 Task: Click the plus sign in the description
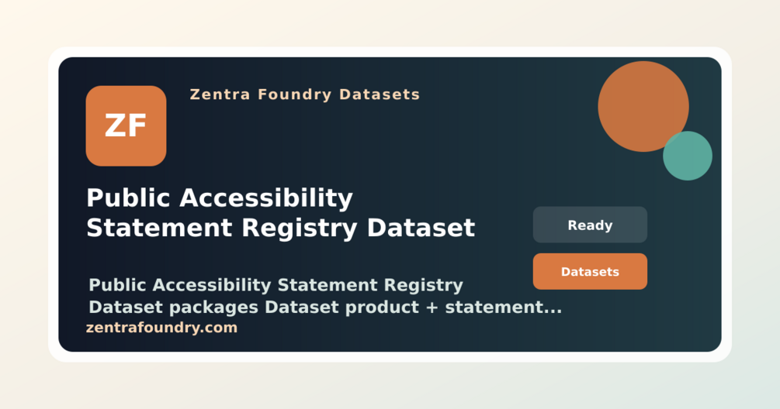pos(432,308)
